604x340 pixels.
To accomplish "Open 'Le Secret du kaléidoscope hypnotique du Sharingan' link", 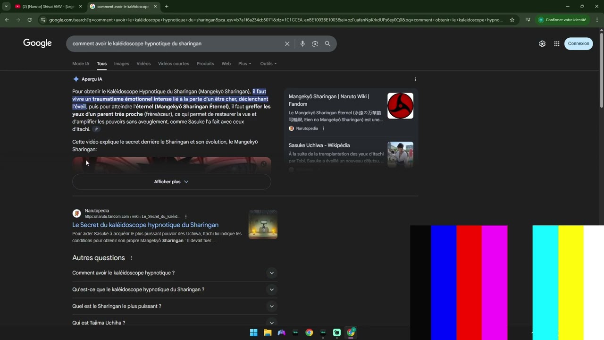I will 145,225.
